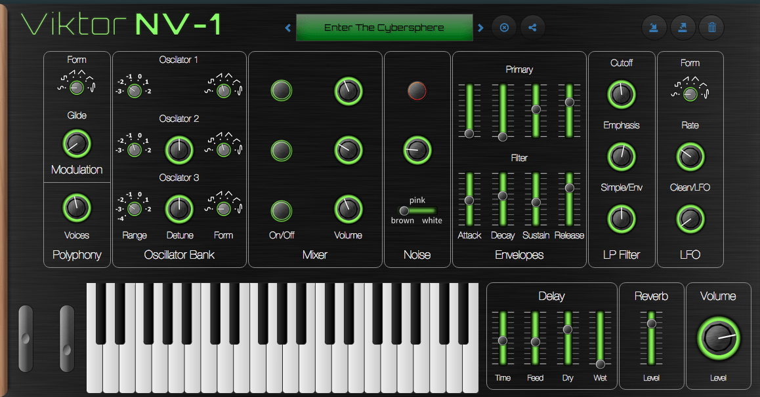
Task: Click the Mixer Volume knob for Oscillator 2
Action: [348, 151]
